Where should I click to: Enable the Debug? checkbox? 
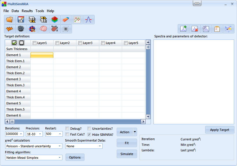click(x=67, y=129)
